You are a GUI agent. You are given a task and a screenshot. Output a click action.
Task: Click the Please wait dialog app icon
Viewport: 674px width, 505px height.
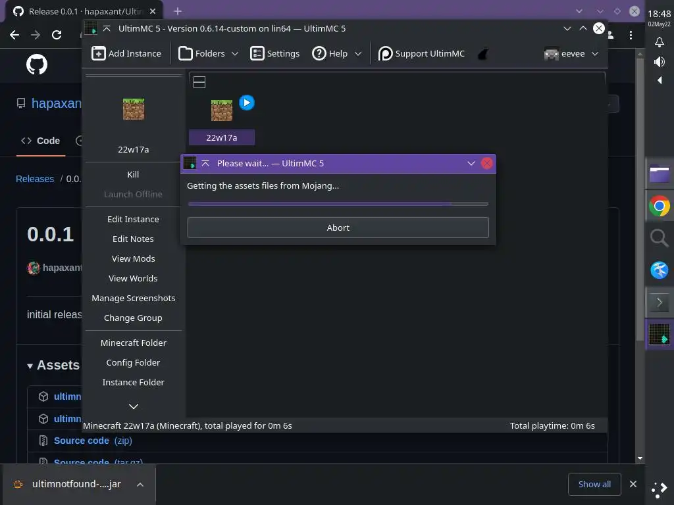[x=190, y=163]
